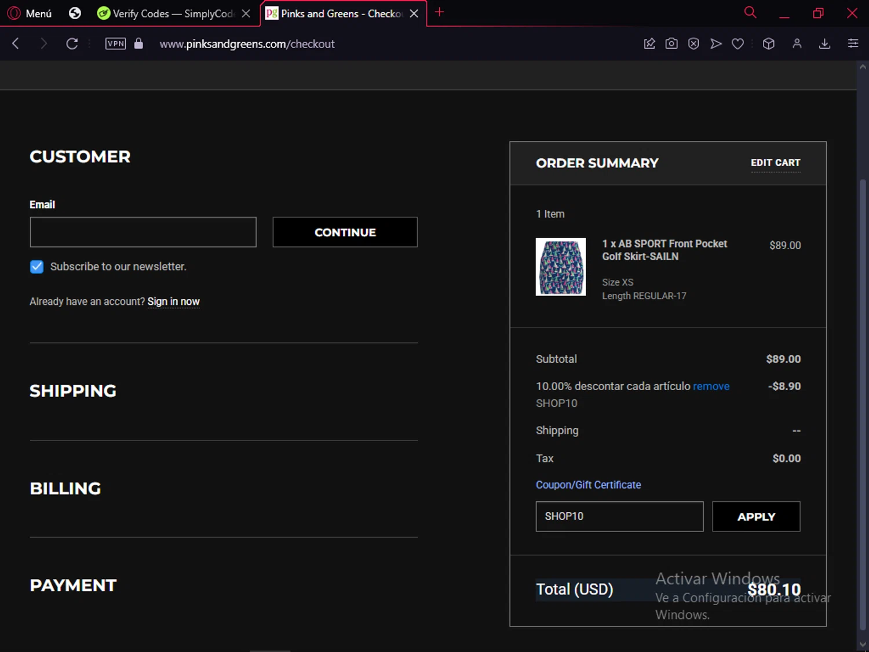Click the scrollbar up arrow

point(863,67)
